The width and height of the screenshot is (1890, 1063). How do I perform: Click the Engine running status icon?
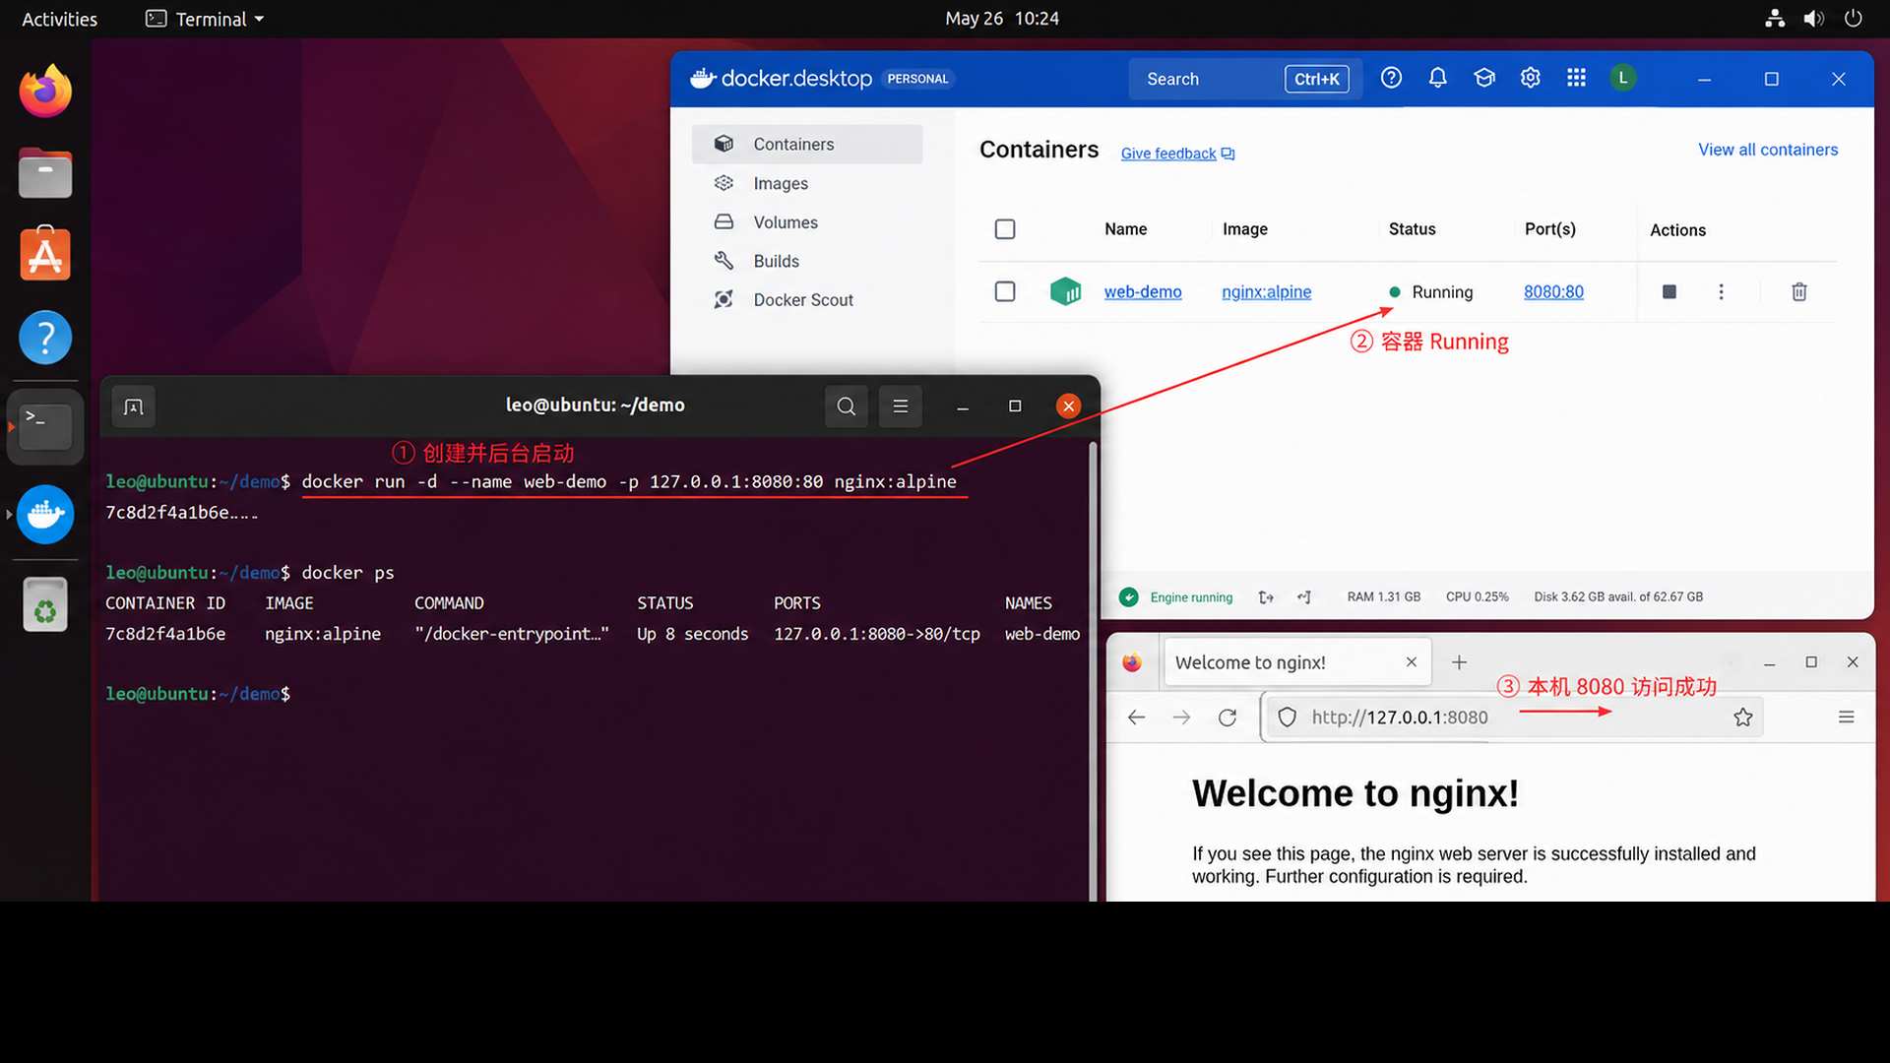1129,596
